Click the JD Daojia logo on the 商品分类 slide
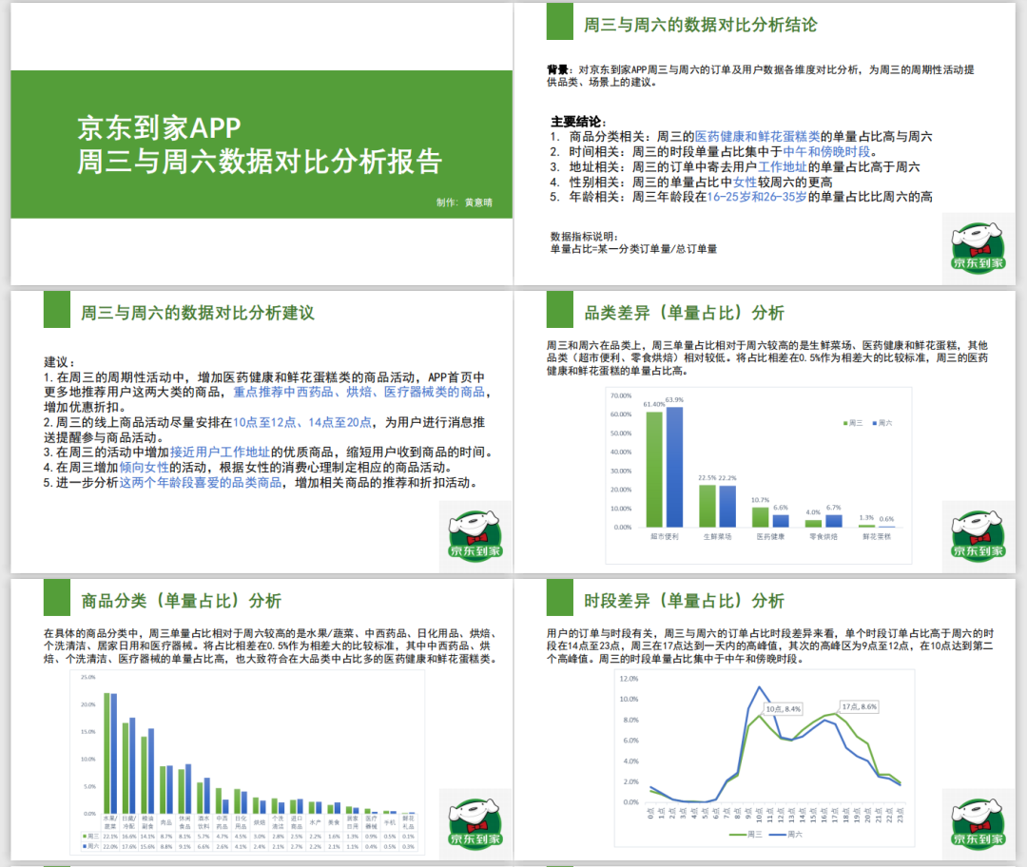 pos(475,823)
